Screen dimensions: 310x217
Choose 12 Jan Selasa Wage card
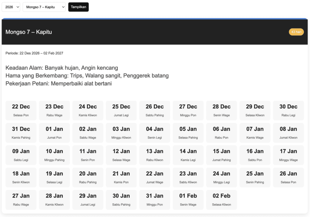[121, 155]
